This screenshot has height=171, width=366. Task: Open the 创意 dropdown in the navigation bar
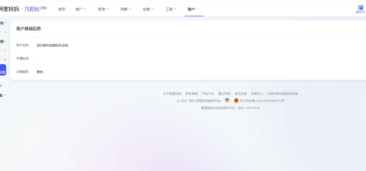click(x=148, y=9)
